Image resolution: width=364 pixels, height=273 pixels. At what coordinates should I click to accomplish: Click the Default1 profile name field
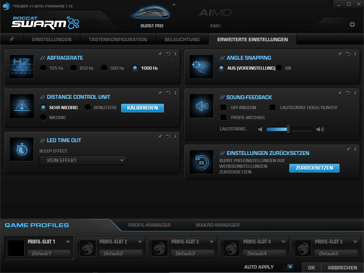coord(49,253)
